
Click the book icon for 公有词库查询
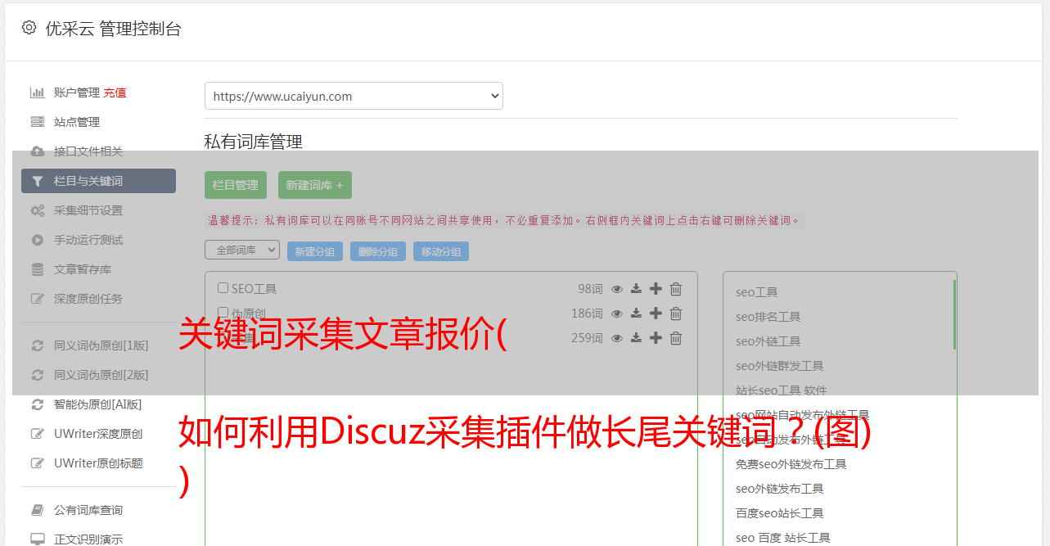[x=37, y=510]
